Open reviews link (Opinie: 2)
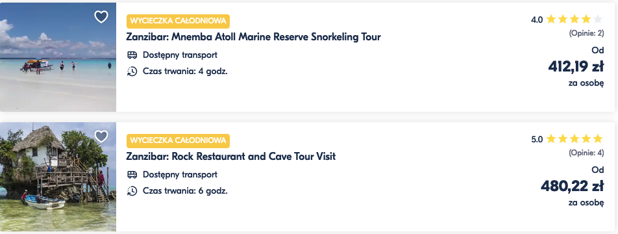 (x=586, y=34)
